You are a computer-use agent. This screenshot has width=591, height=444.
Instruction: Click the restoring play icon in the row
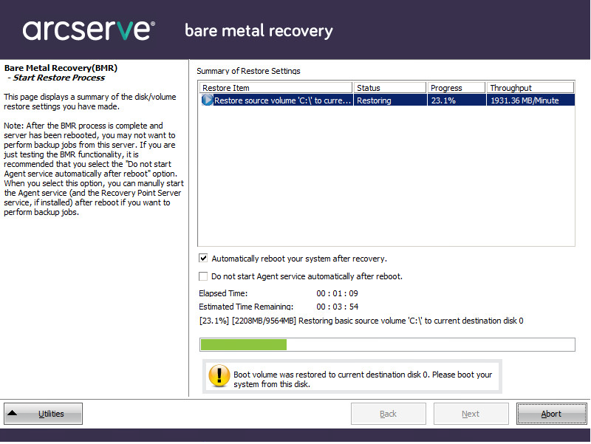[x=207, y=100]
